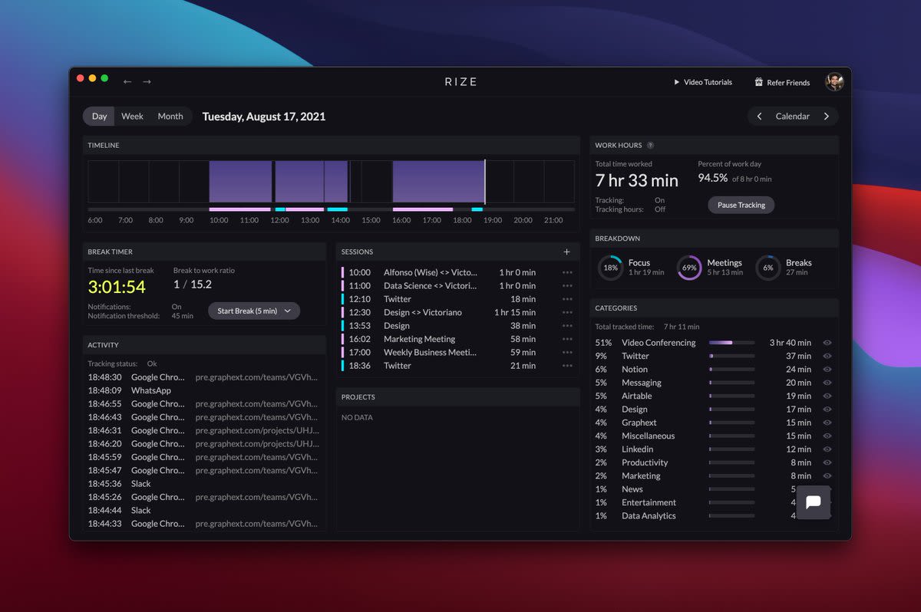Open more options for 10:00 Alfonso session
The width and height of the screenshot is (921, 612).
click(x=567, y=272)
